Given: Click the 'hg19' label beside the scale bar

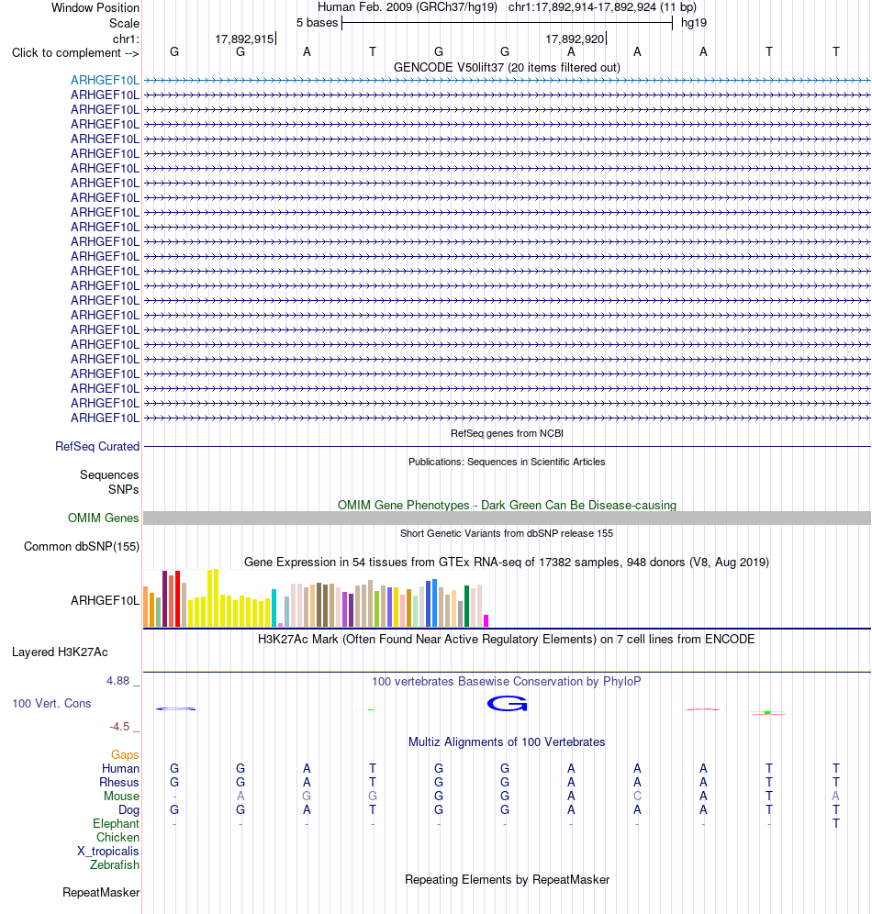Looking at the screenshot, I should (x=694, y=23).
